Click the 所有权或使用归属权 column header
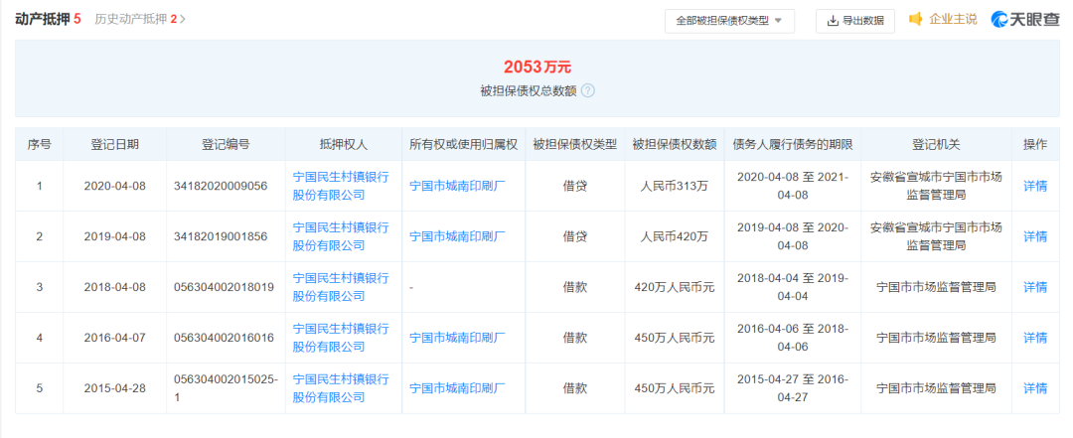Image resolution: width=1073 pixels, height=438 pixels. [x=463, y=145]
